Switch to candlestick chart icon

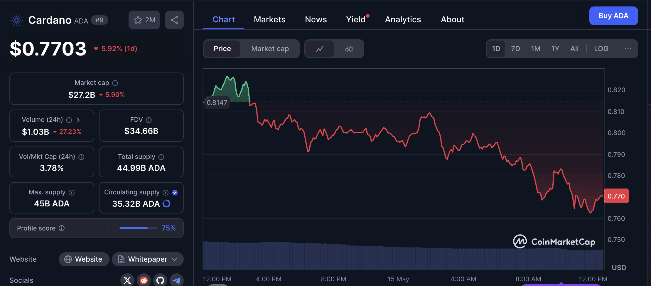point(349,49)
